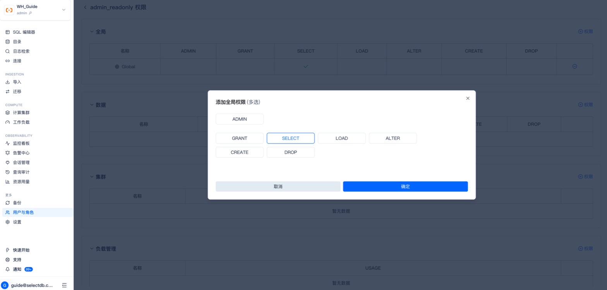Collapse the 负载管理 section
Viewport: 607px width, 290px height.
92,249
